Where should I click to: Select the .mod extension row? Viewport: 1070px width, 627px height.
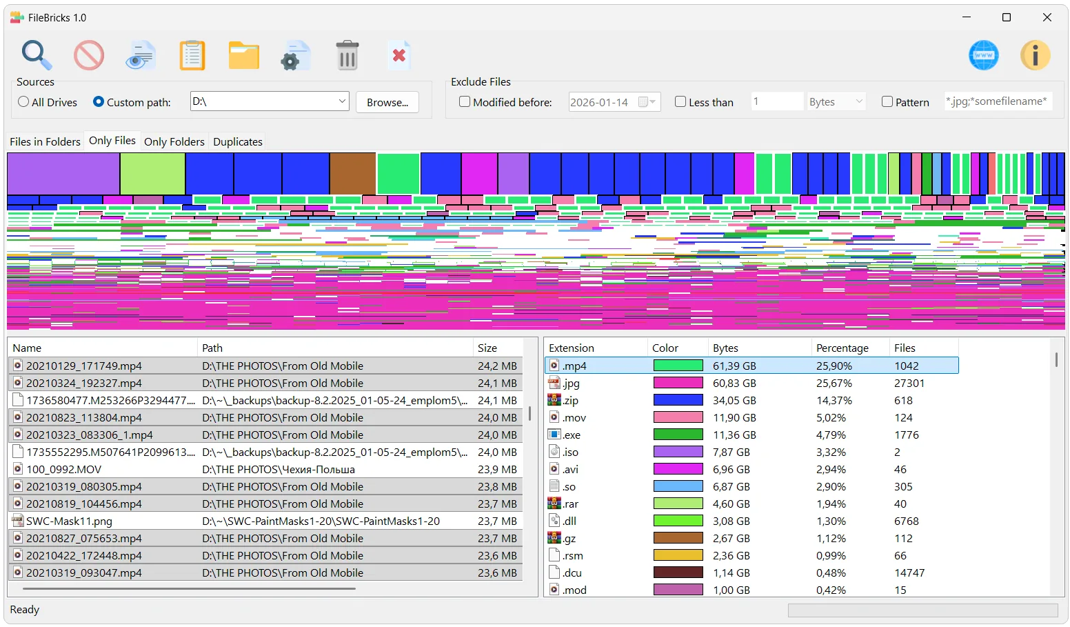point(751,590)
